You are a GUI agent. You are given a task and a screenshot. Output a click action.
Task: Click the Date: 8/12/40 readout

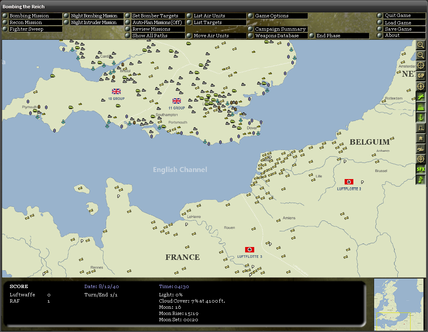coord(102,286)
